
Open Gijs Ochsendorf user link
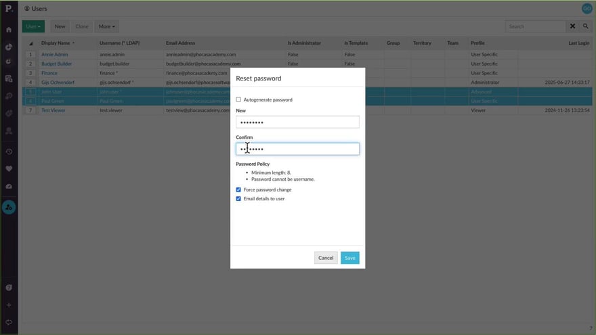coord(58,83)
